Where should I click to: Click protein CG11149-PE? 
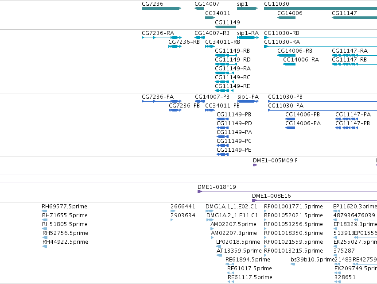[223, 154]
